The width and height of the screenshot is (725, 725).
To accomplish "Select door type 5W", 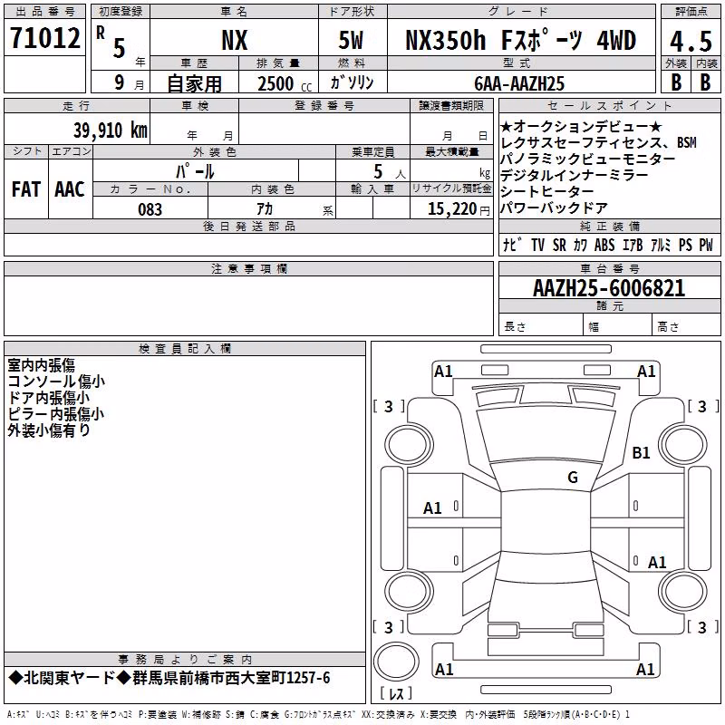I will [x=351, y=40].
